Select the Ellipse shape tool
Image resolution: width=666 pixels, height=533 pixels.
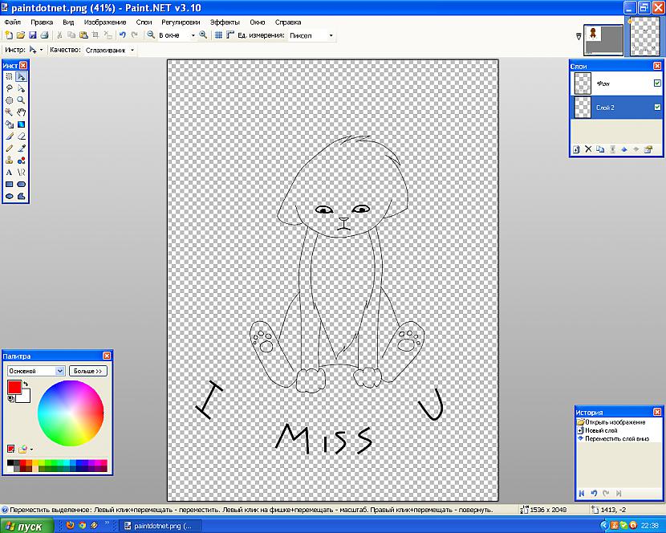point(9,196)
